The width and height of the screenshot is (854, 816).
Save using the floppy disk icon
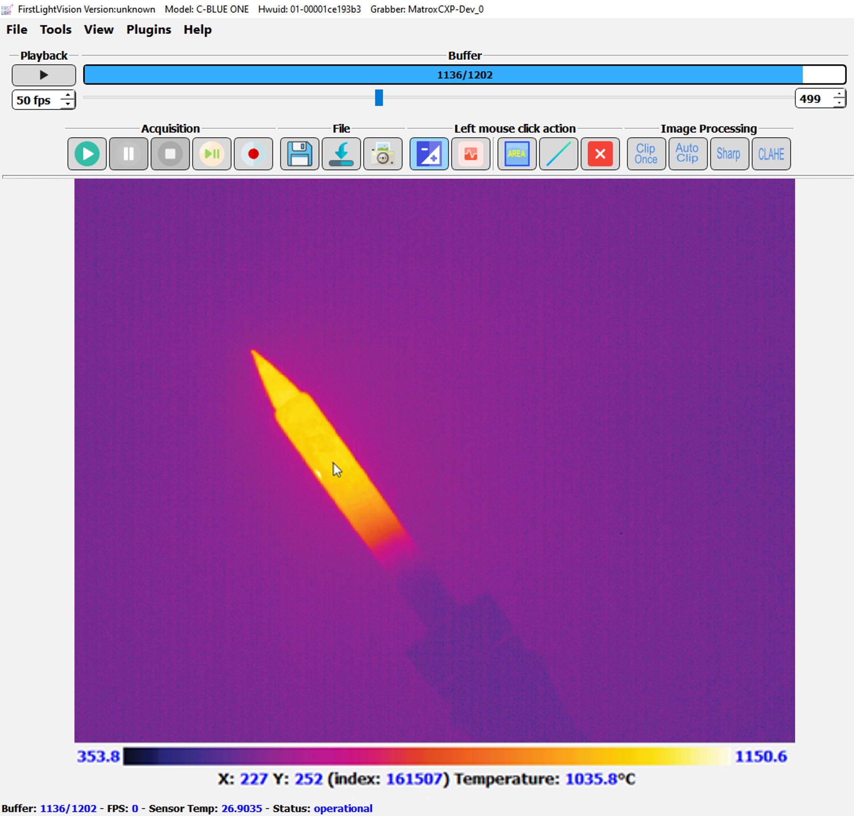pyautogui.click(x=300, y=154)
